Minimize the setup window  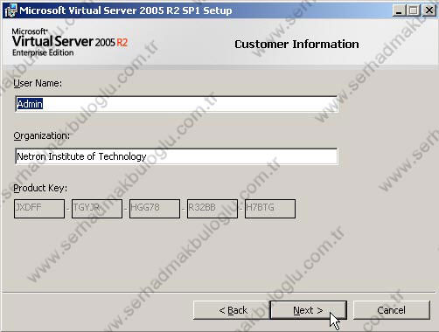point(399,10)
